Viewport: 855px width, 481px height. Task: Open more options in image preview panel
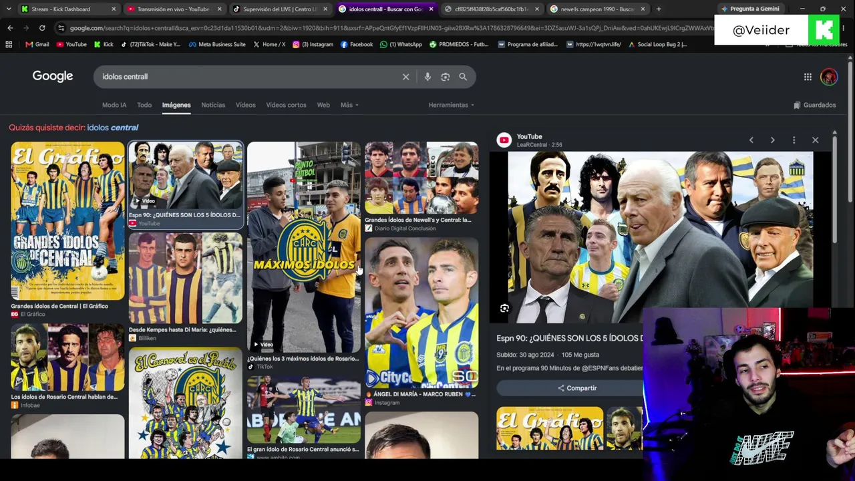pos(794,140)
